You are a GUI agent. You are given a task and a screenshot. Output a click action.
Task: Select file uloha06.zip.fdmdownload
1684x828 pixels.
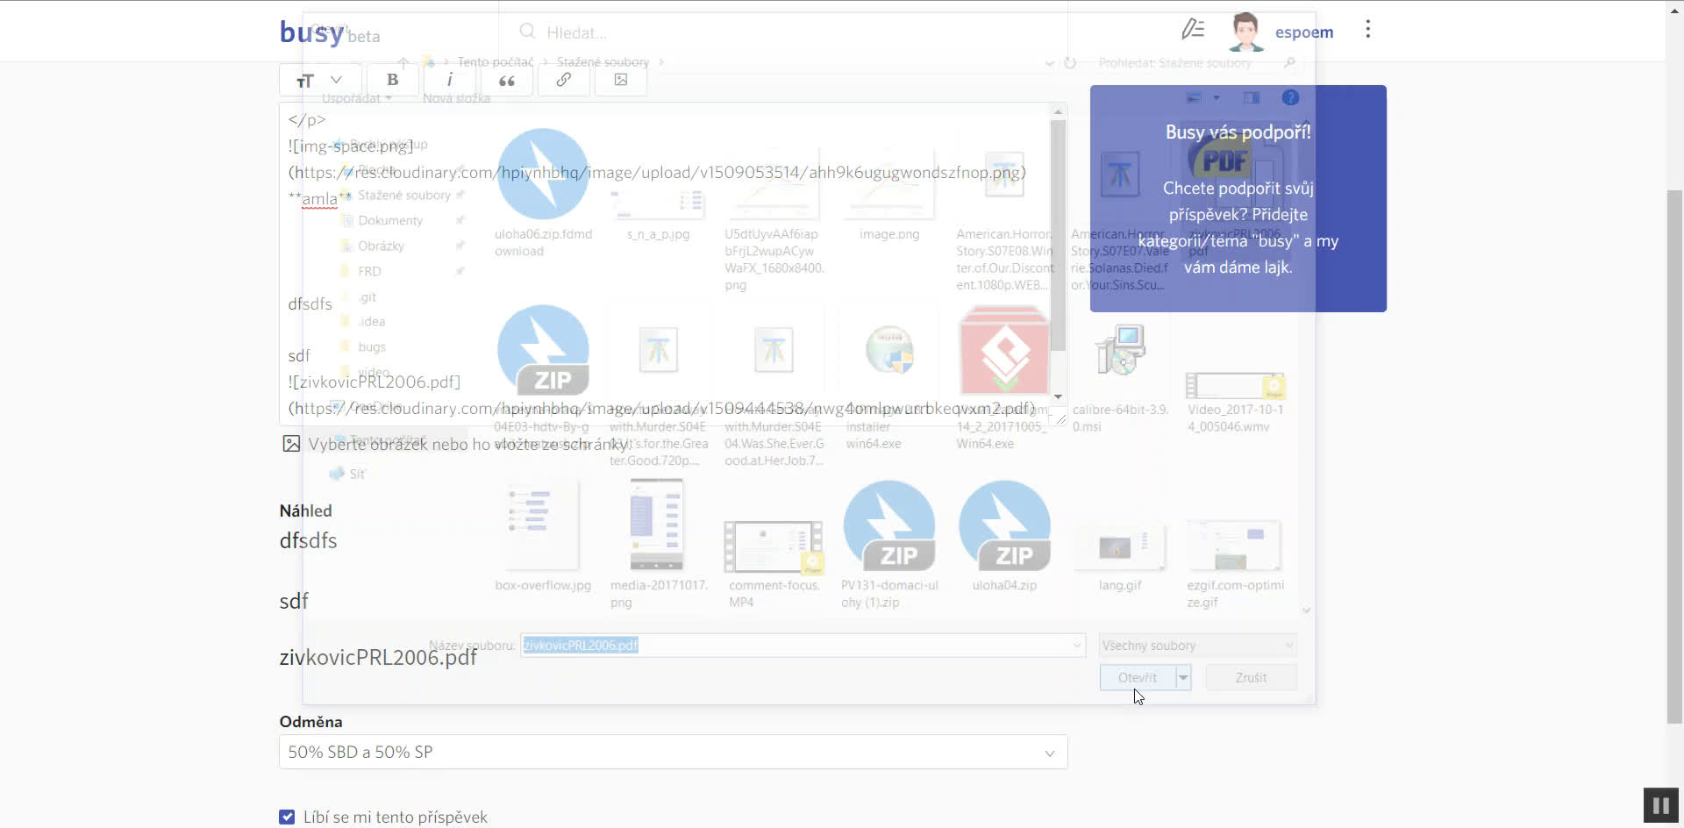click(543, 195)
